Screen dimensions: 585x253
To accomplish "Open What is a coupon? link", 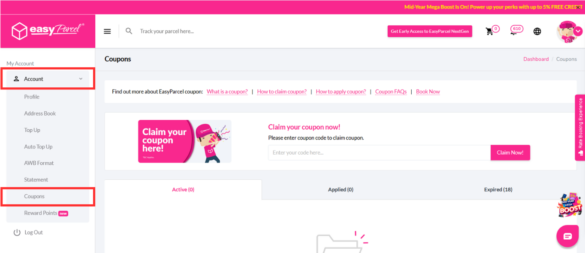I will (227, 92).
